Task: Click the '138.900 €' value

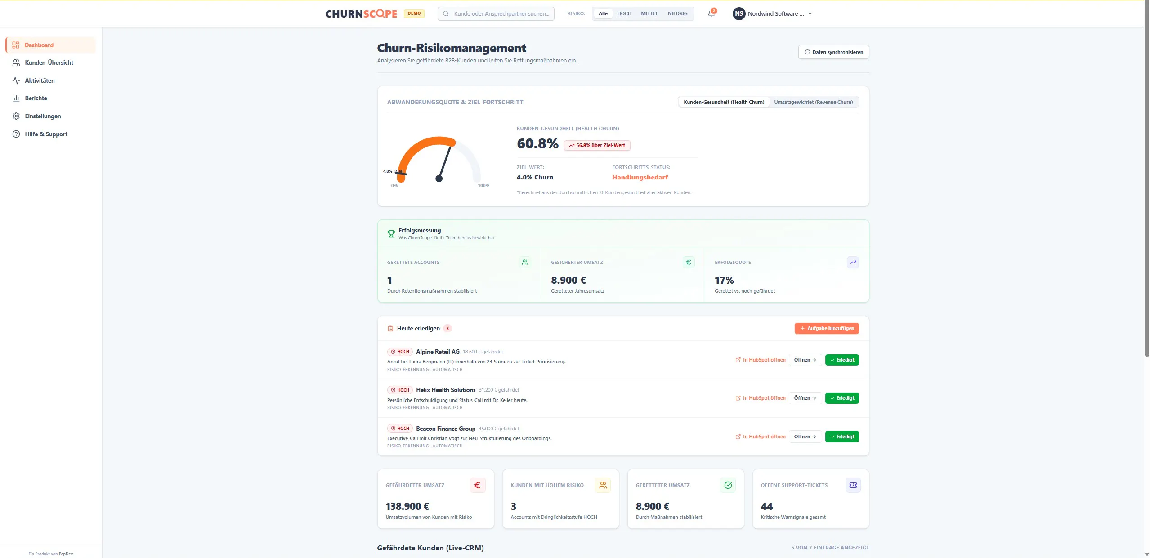Action: tap(407, 506)
